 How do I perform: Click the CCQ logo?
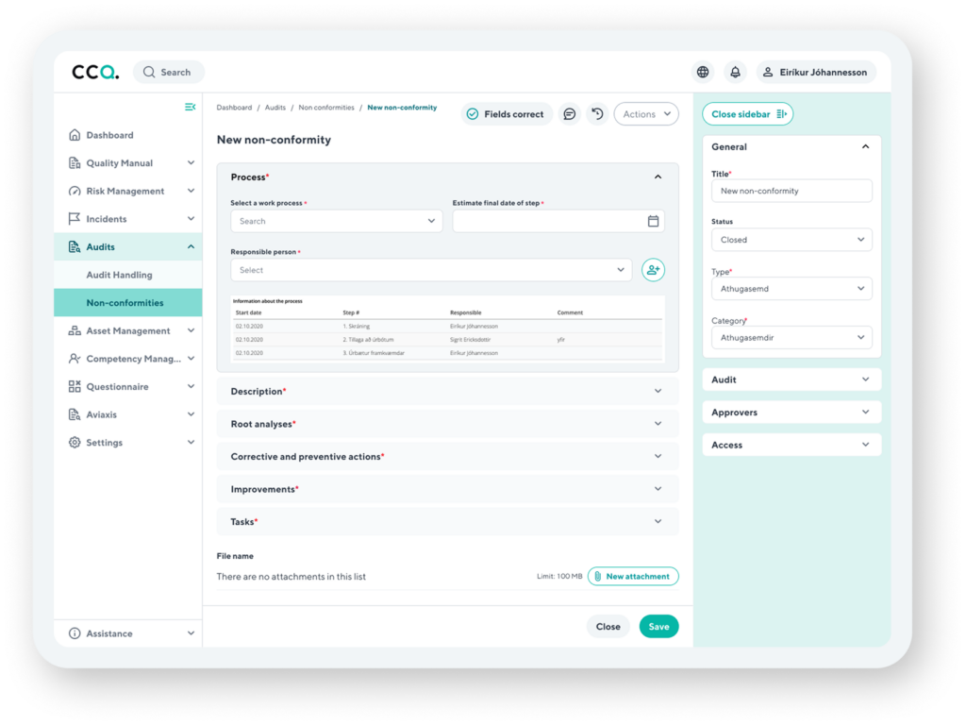click(x=95, y=72)
